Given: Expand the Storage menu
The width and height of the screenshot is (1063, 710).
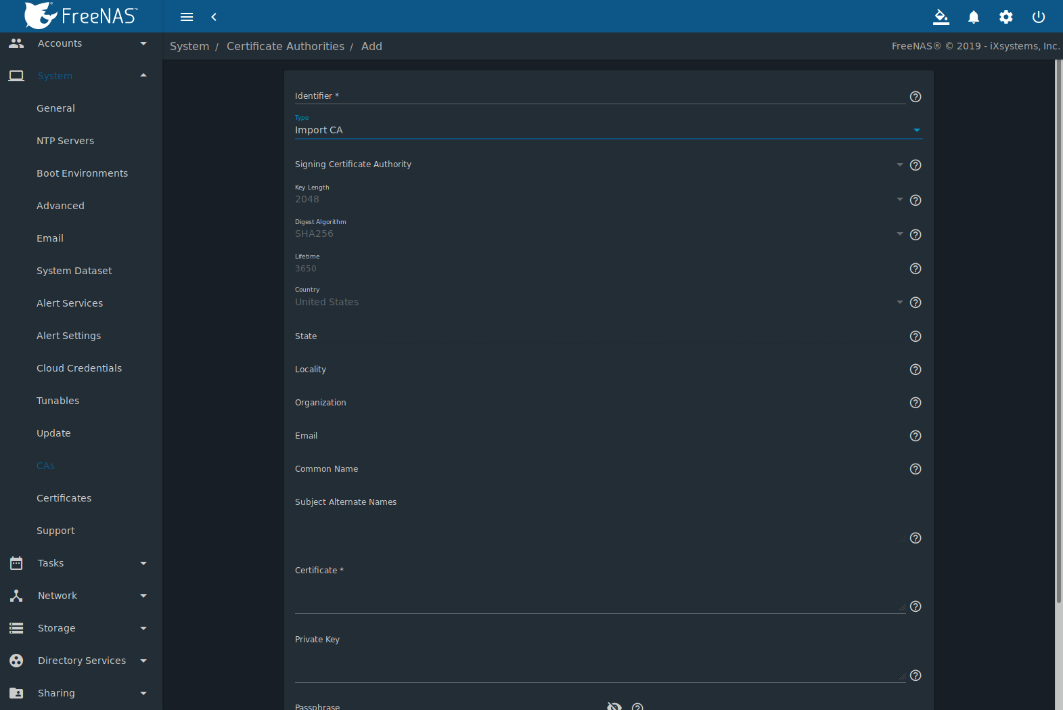Looking at the screenshot, I should (x=81, y=628).
